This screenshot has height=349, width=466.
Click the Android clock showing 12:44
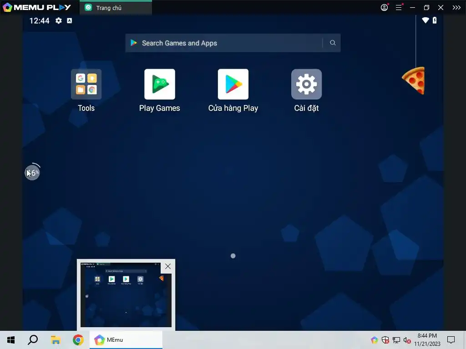(39, 20)
